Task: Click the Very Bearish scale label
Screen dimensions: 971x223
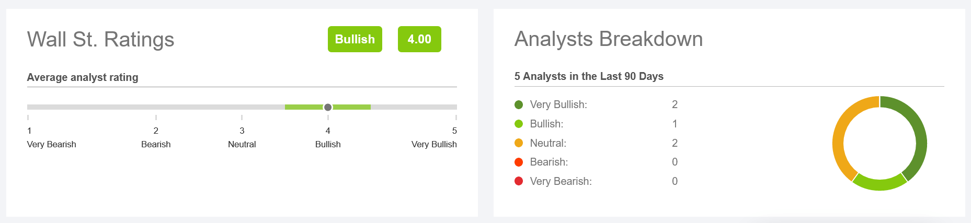Action: 51,144
